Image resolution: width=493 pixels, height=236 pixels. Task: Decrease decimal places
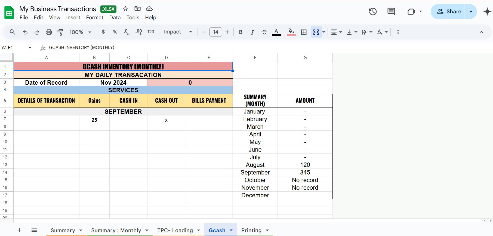pyautogui.click(x=127, y=32)
